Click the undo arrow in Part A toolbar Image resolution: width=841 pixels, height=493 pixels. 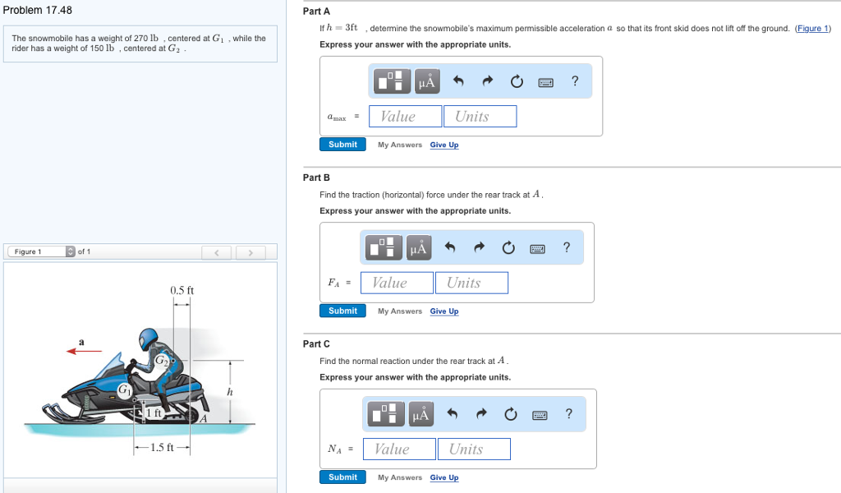click(457, 81)
